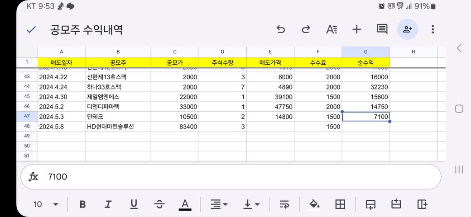Open the fill color picker
The image size is (471, 217).
click(x=314, y=204)
